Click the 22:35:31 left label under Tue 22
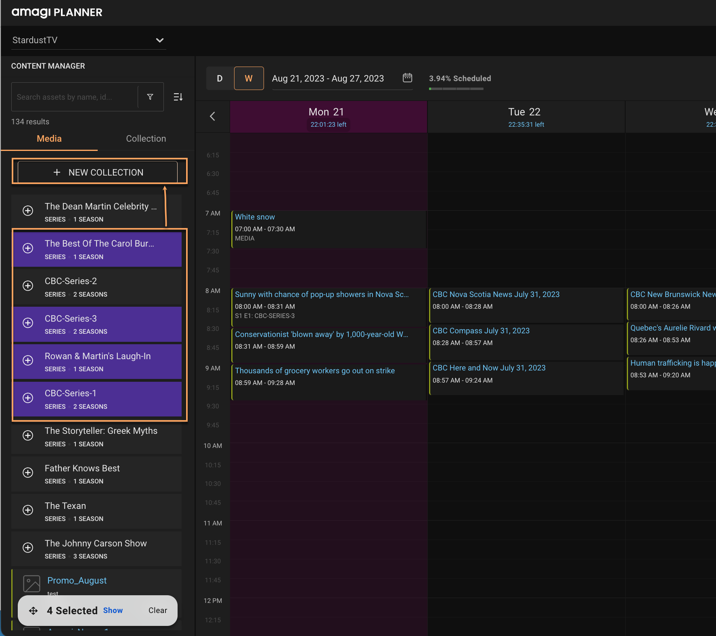Image resolution: width=716 pixels, height=636 pixels. click(526, 124)
